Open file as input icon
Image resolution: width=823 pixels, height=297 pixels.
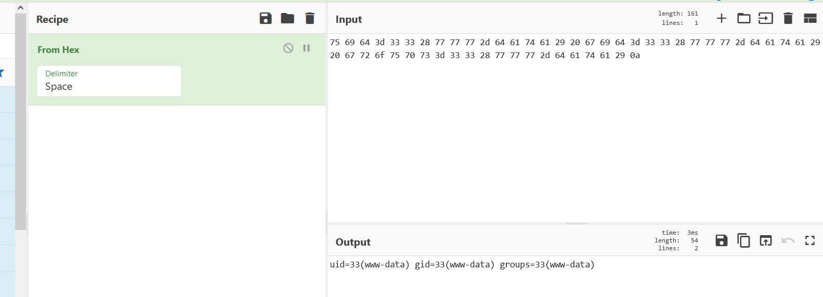click(x=766, y=19)
